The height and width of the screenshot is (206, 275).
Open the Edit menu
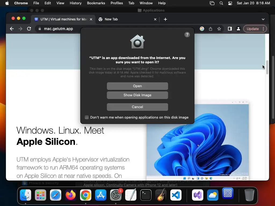click(48, 3)
